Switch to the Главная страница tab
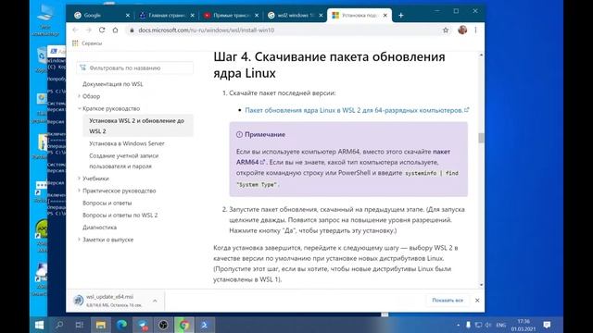593x333 pixels. [165, 16]
